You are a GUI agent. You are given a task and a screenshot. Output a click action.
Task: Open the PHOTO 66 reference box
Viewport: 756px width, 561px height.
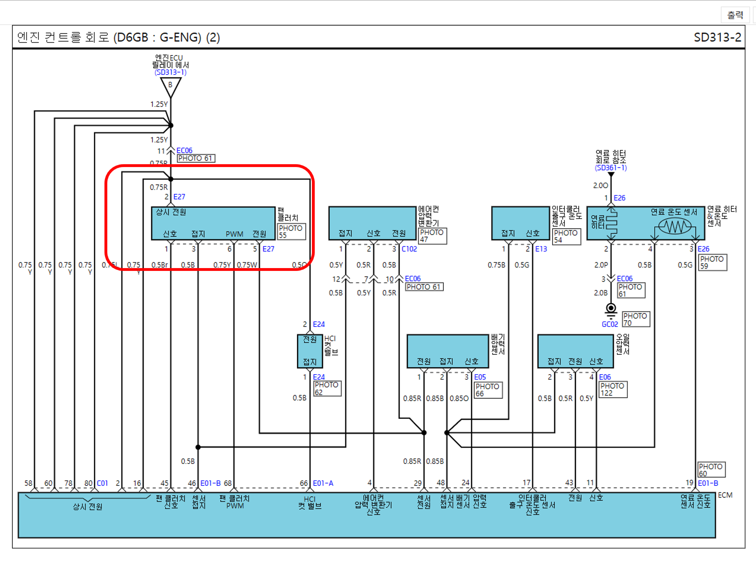point(488,390)
